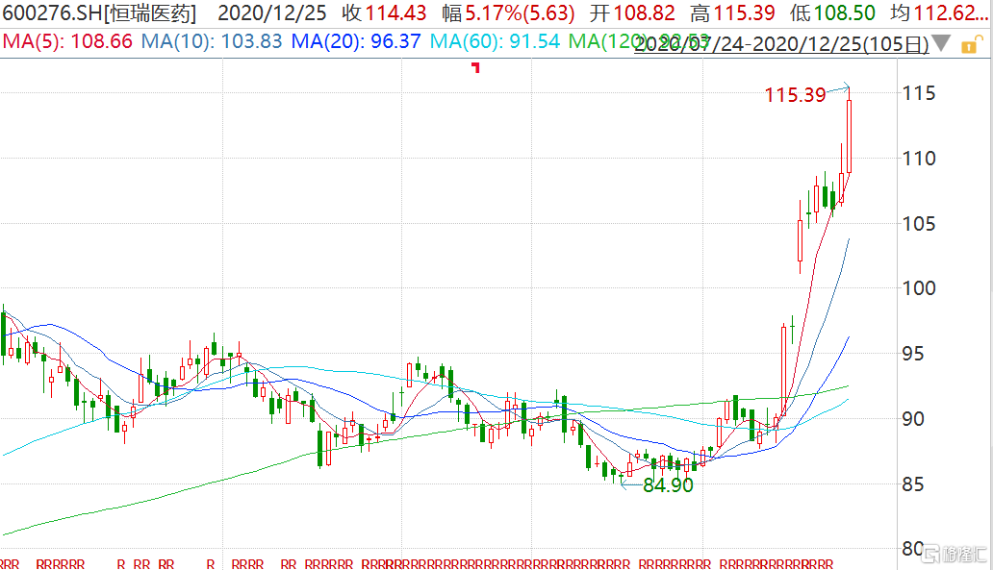Screen dimensions: 993x570
Task: Click the header high price 高 115.39
Action: [732, 12]
